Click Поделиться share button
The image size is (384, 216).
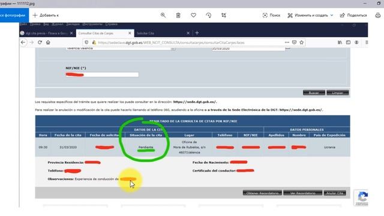(x=353, y=15)
